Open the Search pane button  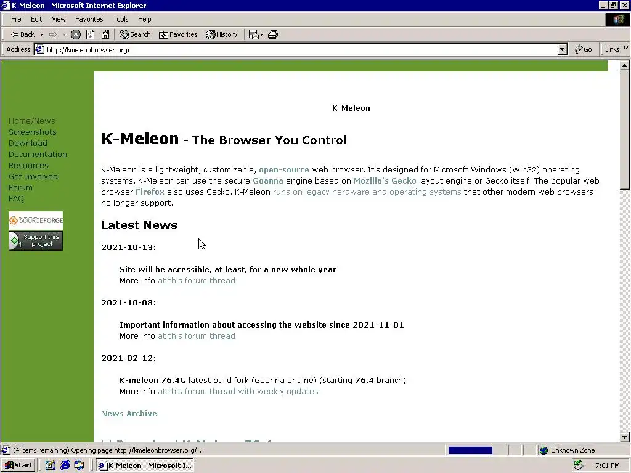point(135,34)
